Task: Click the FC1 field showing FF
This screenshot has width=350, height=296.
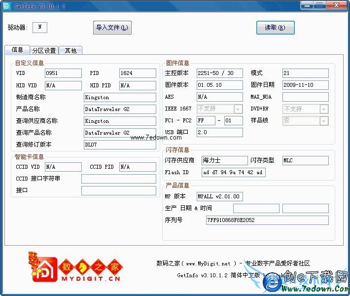Action: point(206,121)
